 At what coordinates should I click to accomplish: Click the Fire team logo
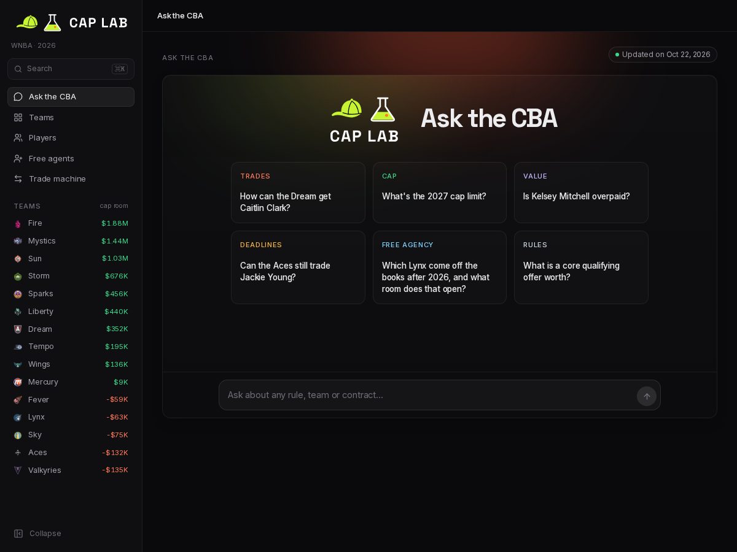pyautogui.click(x=18, y=224)
